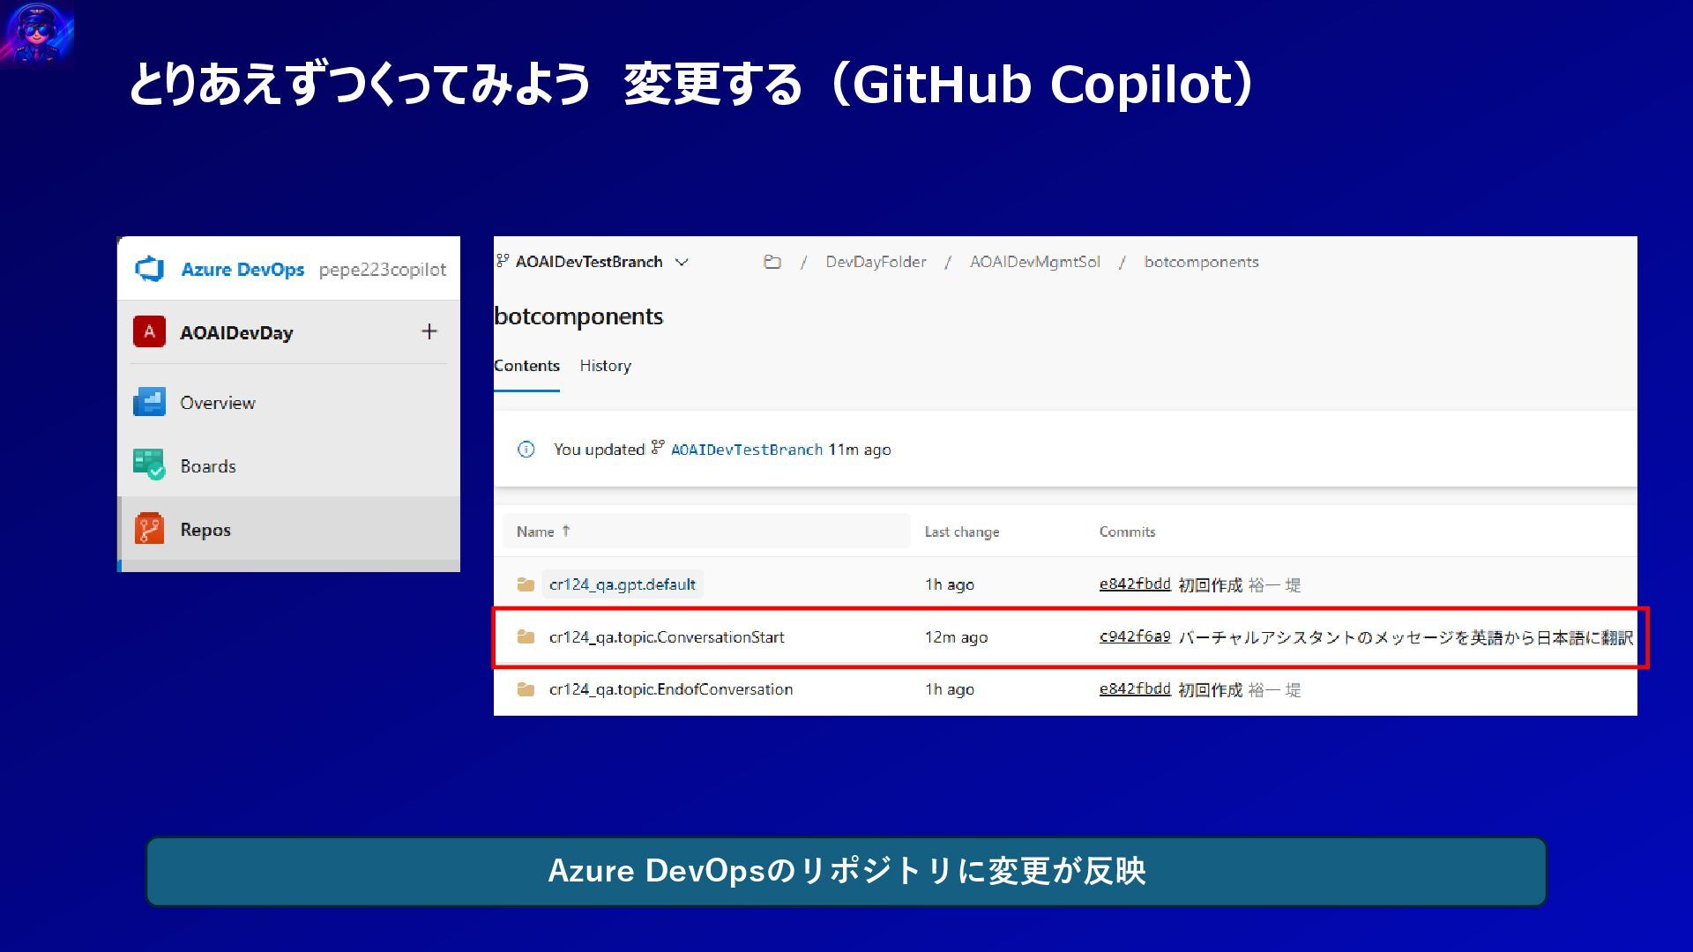Click the branch icon before AOAIDevTestBranch
1693x952 pixels.
503,261
